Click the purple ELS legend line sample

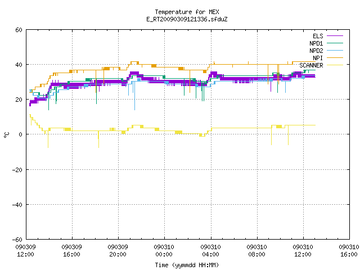pos(335,36)
